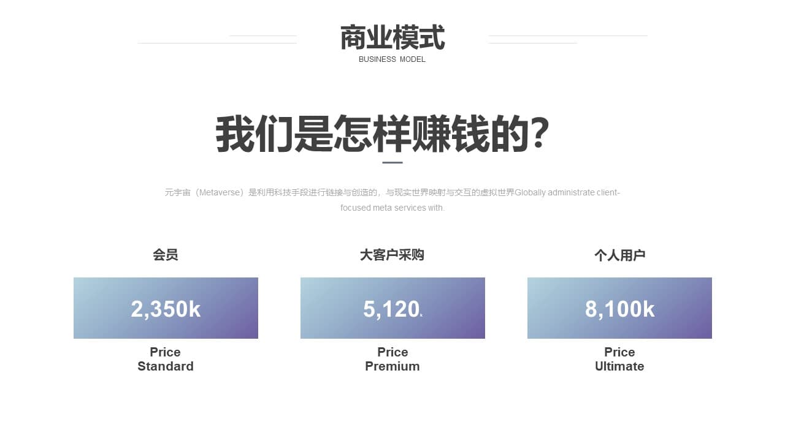Select the Price Ultimate label
The height and width of the screenshot is (441, 785).
pyautogui.click(x=619, y=360)
